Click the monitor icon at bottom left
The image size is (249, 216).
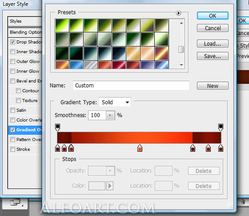15,202
